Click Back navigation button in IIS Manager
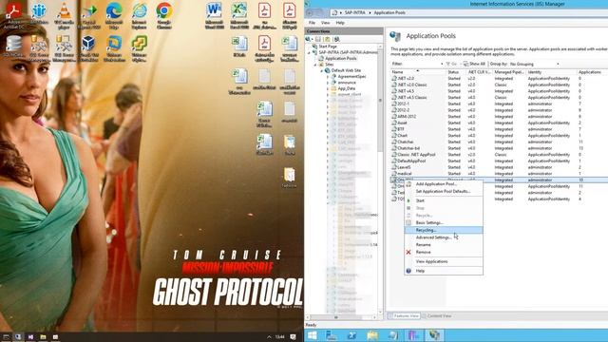The image size is (608, 342). (310, 12)
